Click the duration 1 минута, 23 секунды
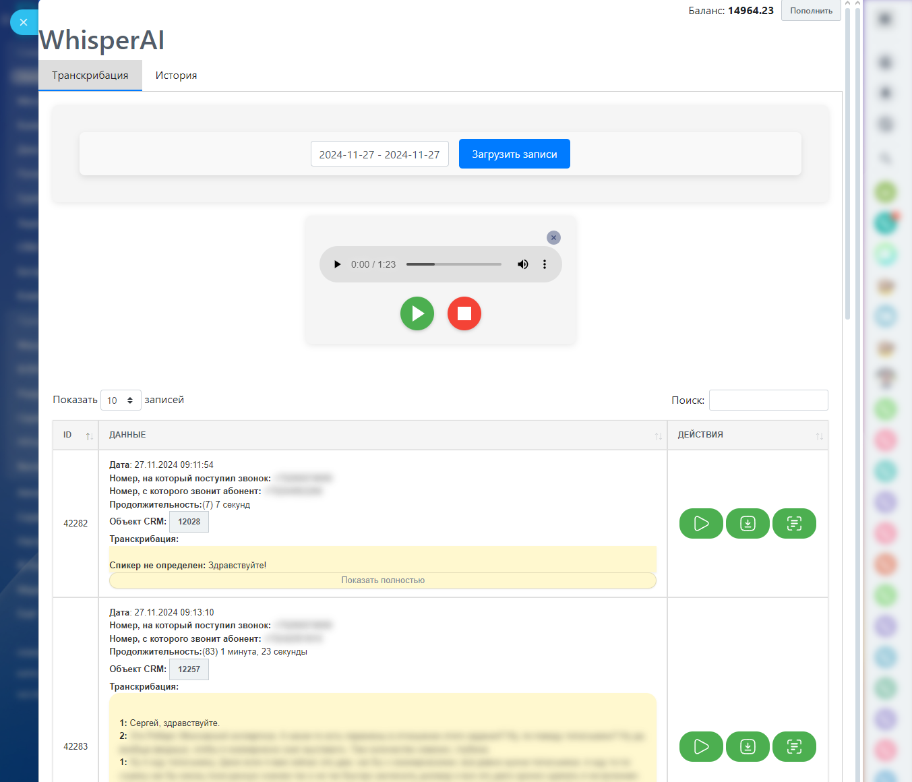Viewport: 912px width, 782px height. click(x=264, y=652)
